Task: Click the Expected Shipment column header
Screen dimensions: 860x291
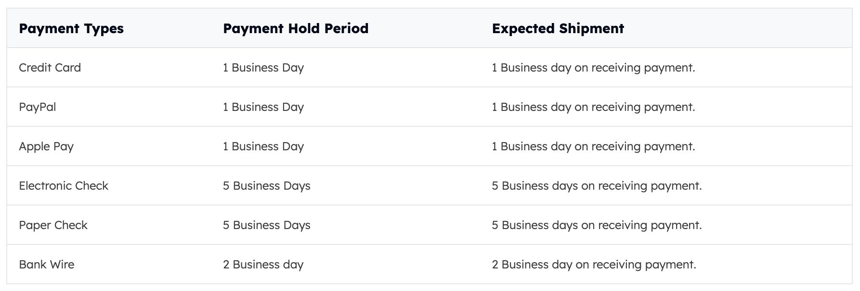Action: (558, 29)
